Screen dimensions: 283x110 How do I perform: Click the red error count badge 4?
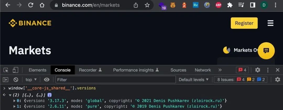click(x=242, y=70)
